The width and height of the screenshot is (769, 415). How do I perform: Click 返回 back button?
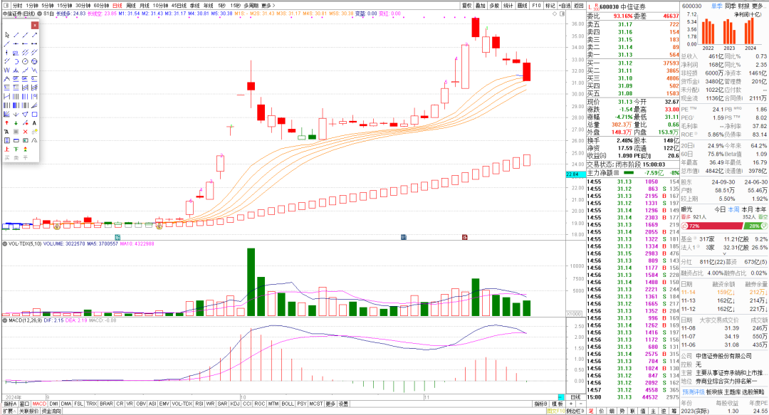click(x=579, y=6)
